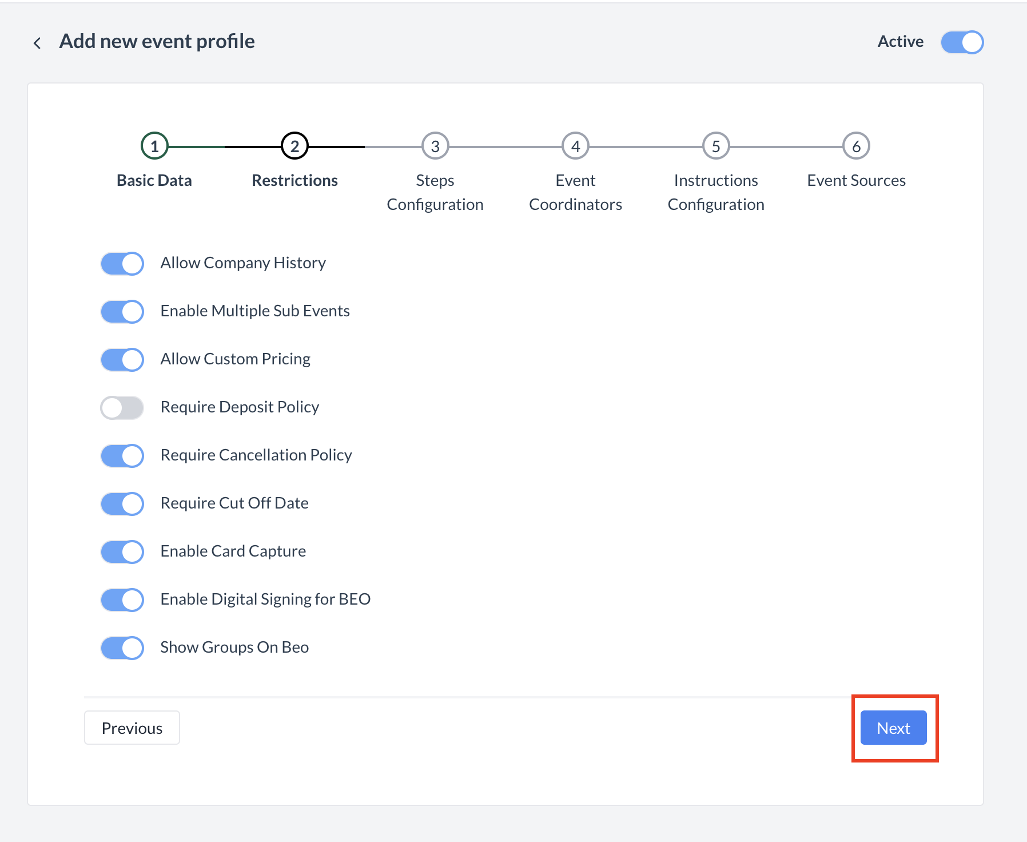Go to step 6 Event Sources
The width and height of the screenshot is (1027, 842).
pos(856,146)
